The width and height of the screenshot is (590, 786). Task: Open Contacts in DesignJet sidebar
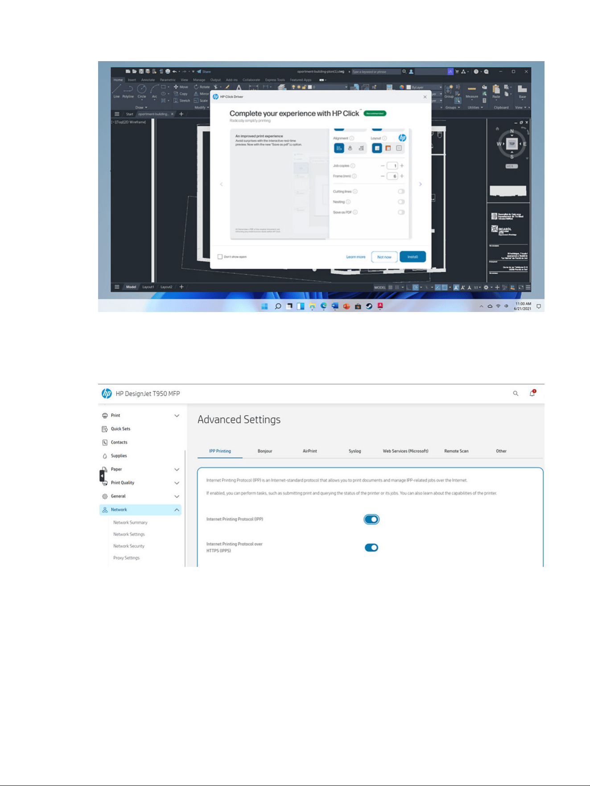pos(119,442)
